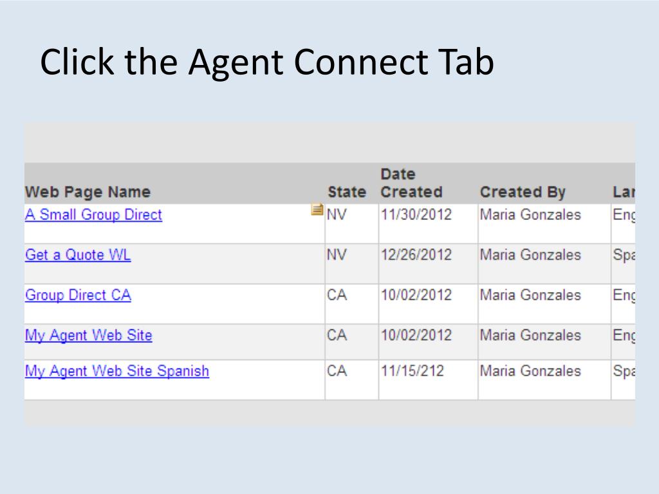Select the 11/30/2012 date cell

(x=416, y=215)
